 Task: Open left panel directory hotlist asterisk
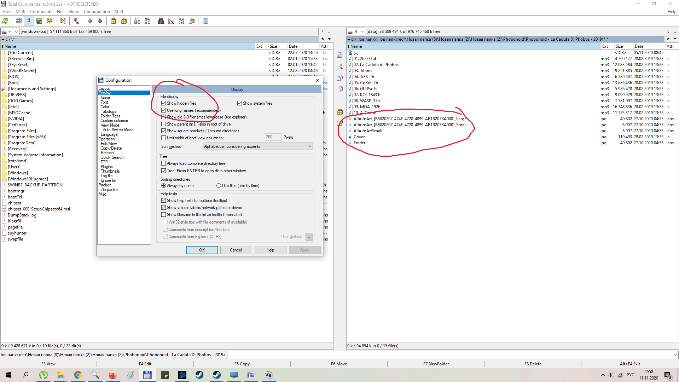[323, 39]
